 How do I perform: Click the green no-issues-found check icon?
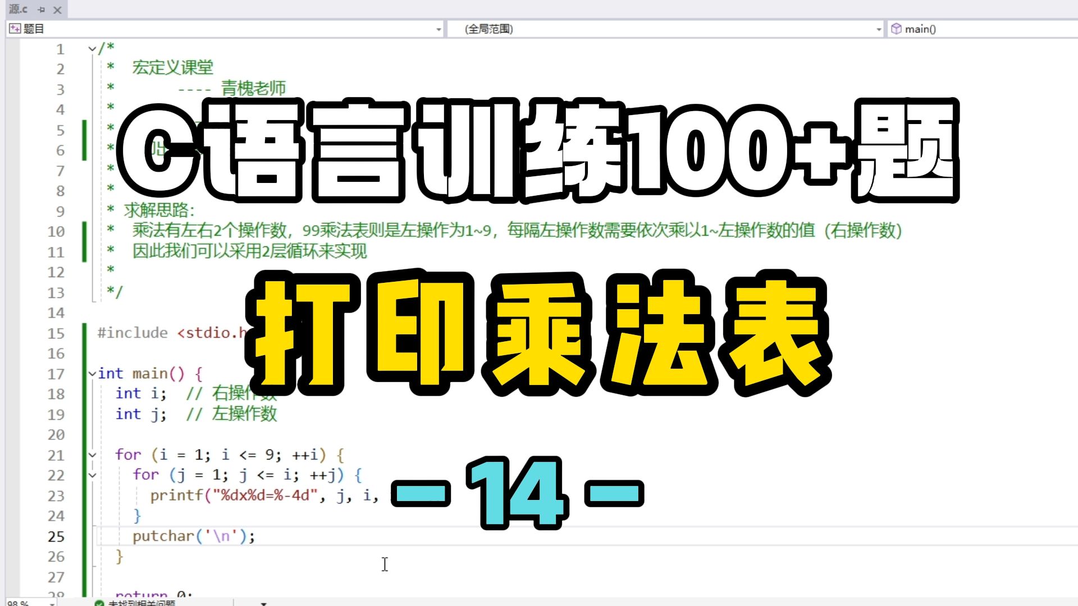point(99,603)
